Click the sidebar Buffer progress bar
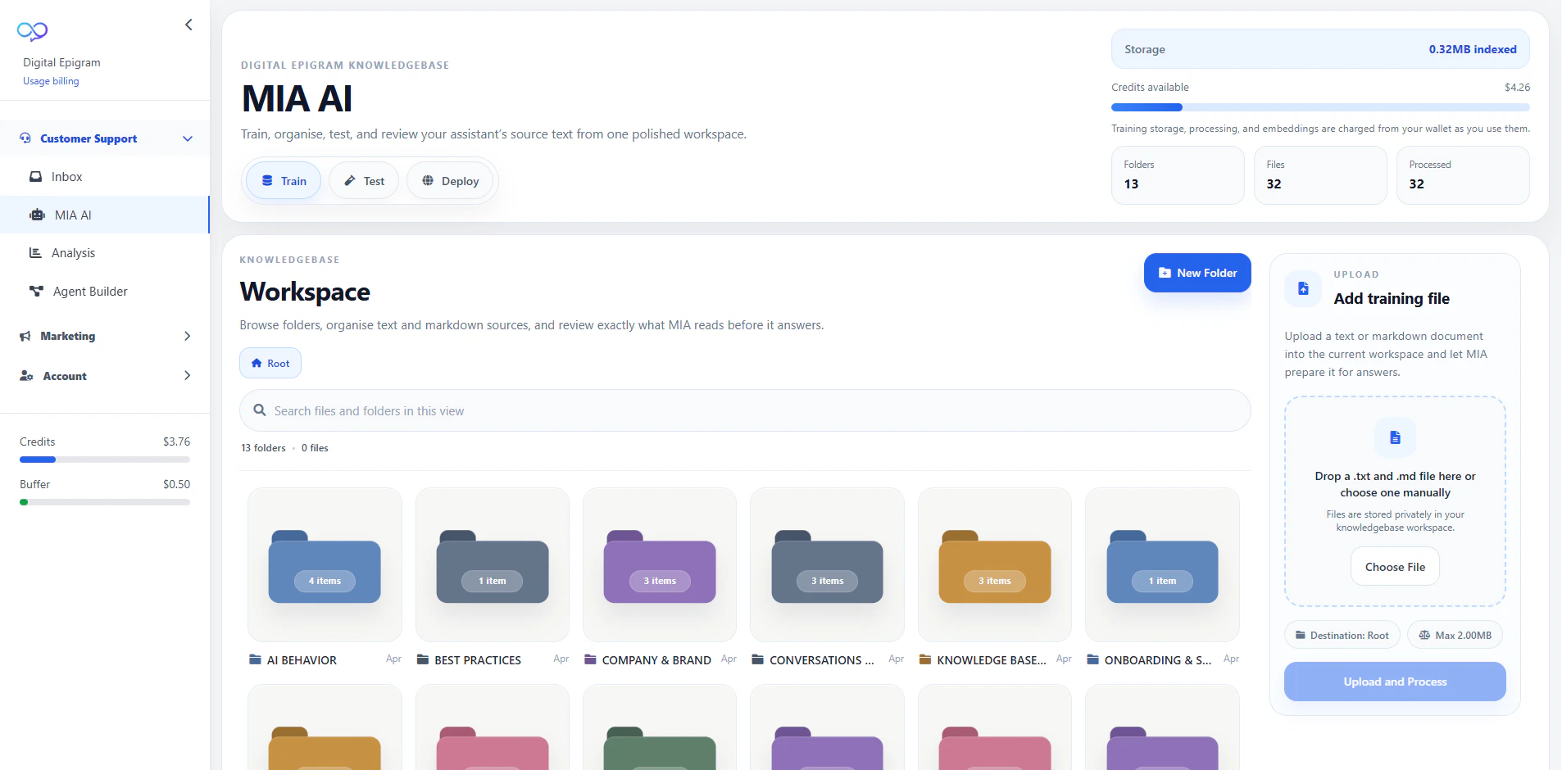The width and height of the screenshot is (1562, 770). 105,502
